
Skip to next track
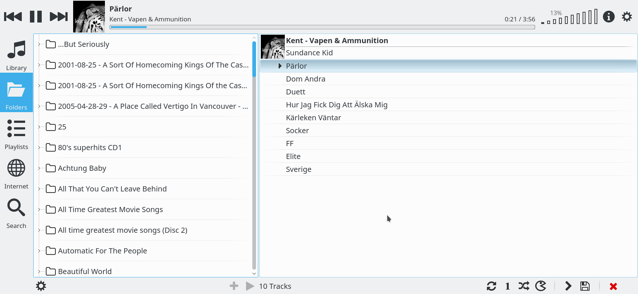click(59, 17)
